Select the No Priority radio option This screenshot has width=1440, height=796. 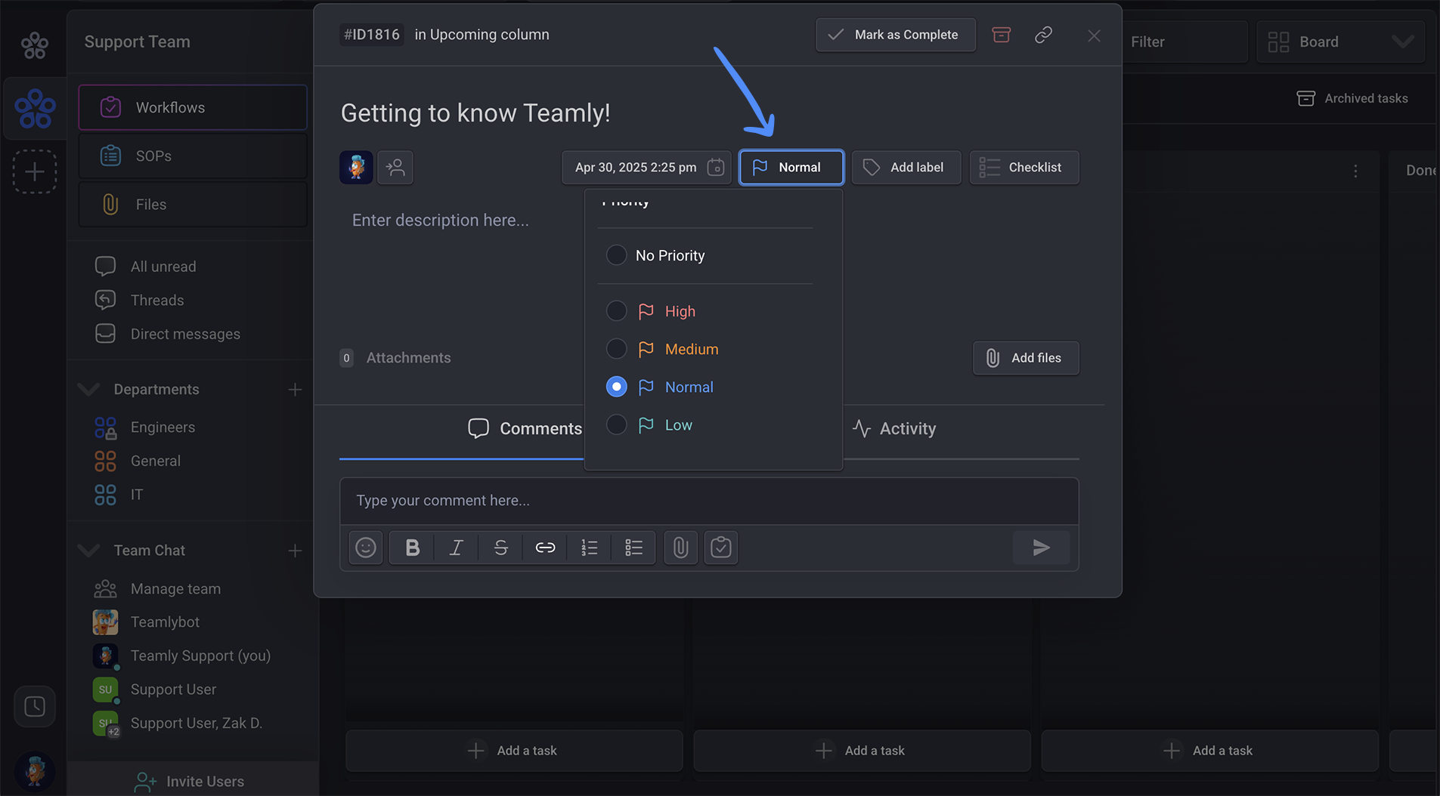tap(617, 255)
